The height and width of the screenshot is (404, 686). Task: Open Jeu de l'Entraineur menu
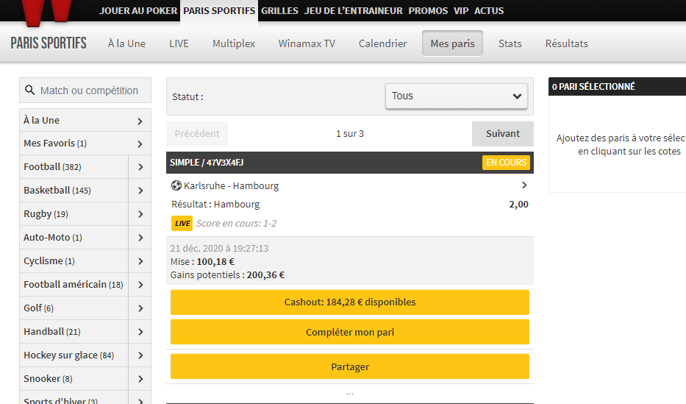pos(353,10)
